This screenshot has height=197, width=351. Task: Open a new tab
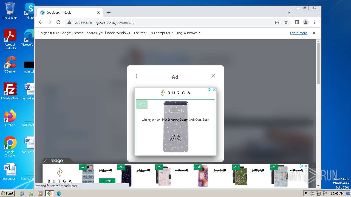pos(109,13)
